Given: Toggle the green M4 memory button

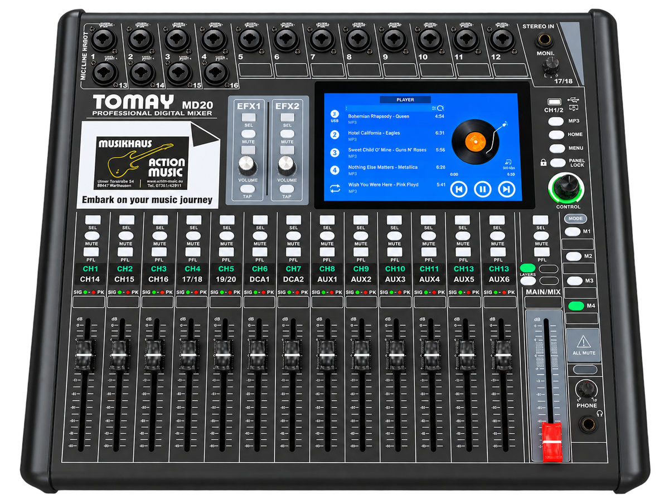Looking at the screenshot, I should (x=576, y=306).
